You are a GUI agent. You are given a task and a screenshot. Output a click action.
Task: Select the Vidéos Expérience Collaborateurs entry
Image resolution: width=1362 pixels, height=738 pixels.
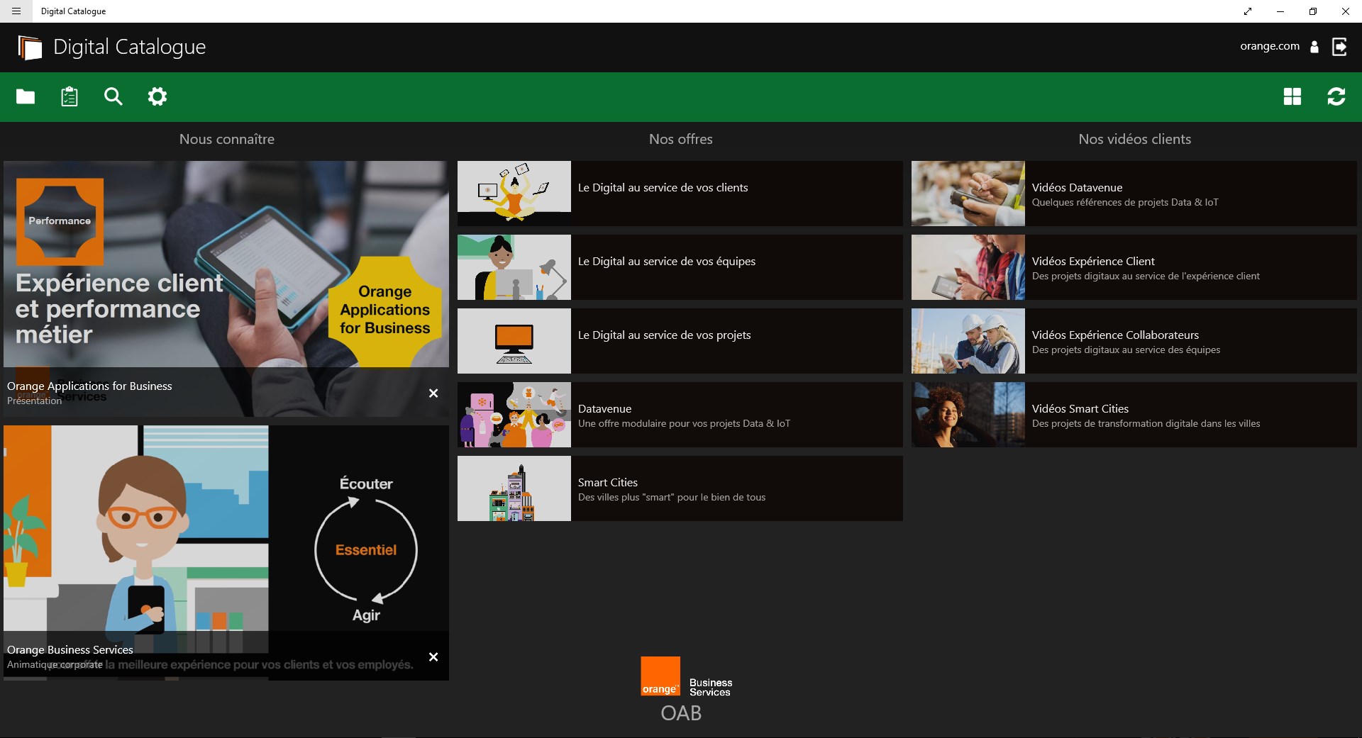pyautogui.click(x=1134, y=341)
